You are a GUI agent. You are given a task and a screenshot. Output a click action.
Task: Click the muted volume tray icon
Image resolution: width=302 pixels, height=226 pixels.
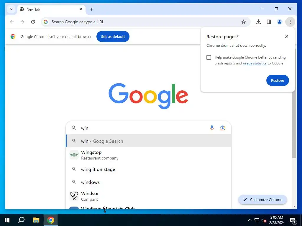[x=264, y=220]
